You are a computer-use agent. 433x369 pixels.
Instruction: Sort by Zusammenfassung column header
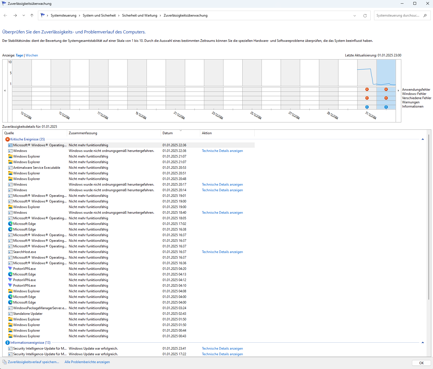tap(114, 133)
